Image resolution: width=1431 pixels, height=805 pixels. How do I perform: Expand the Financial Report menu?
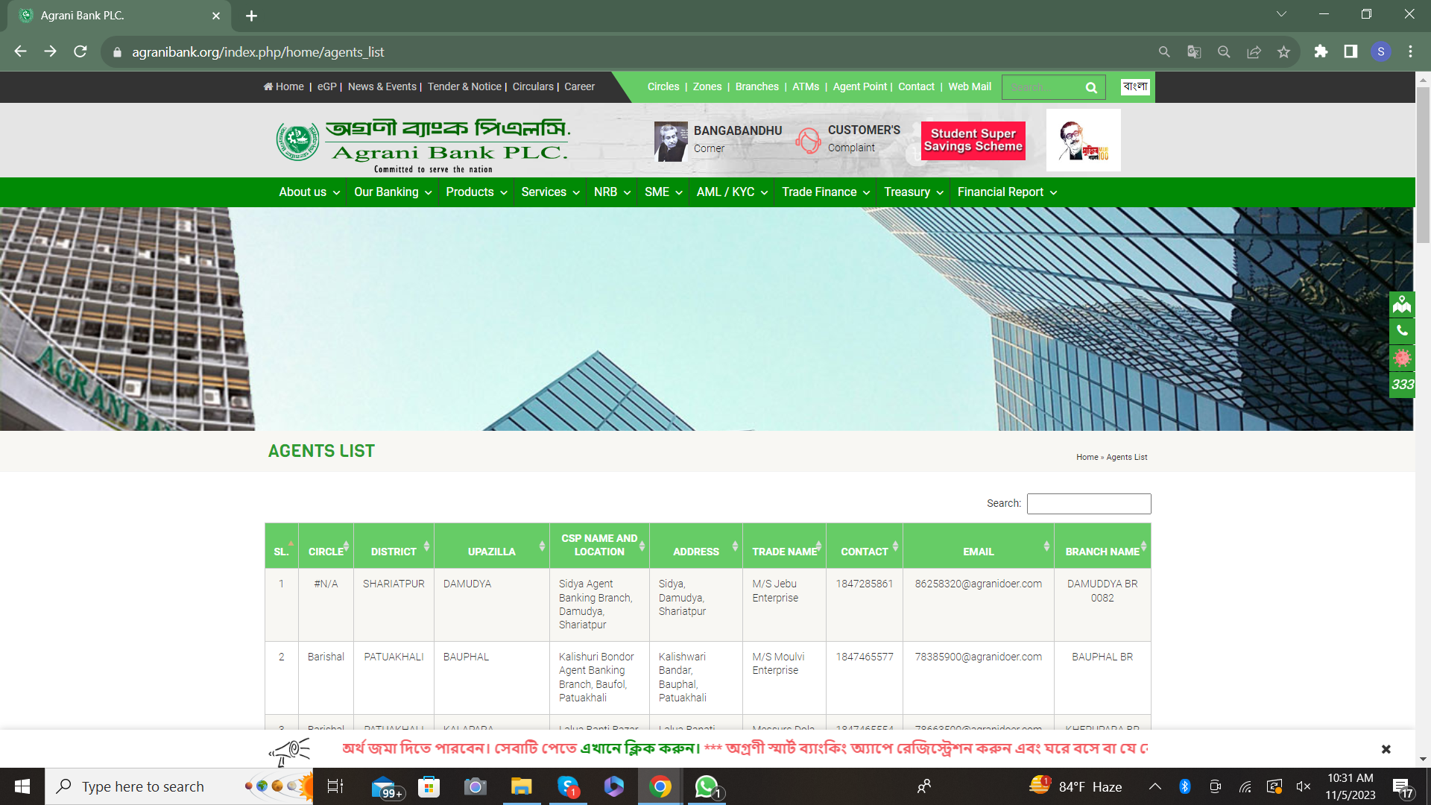point(1007,192)
